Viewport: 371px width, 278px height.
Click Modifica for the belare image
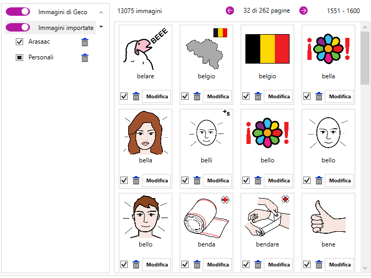click(x=157, y=96)
